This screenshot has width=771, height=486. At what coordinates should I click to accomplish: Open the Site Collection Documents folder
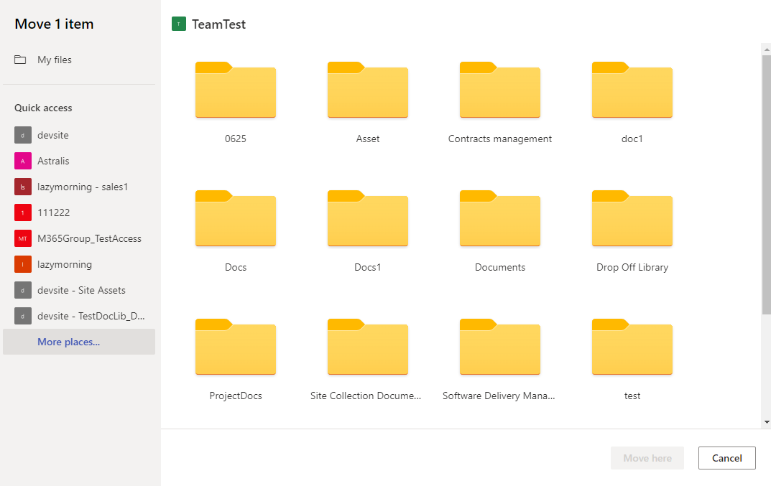[368, 347]
